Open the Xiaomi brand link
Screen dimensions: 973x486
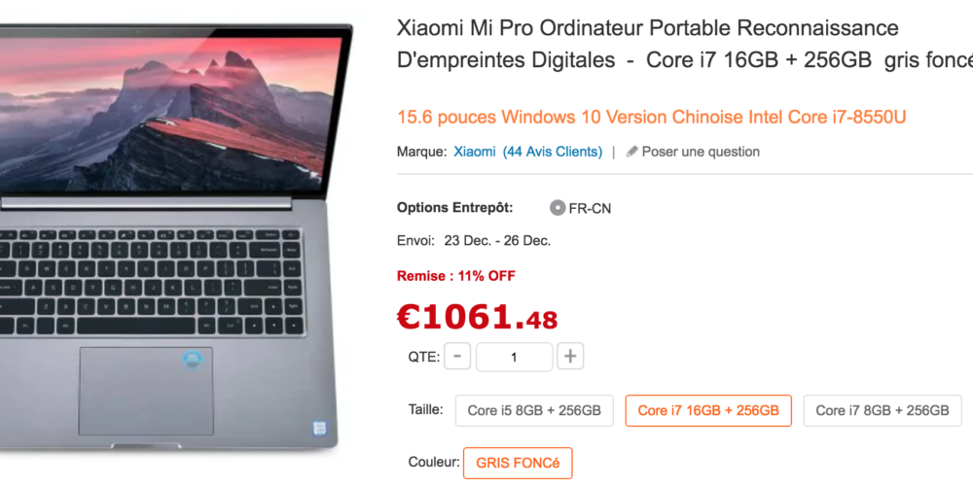[x=475, y=152]
